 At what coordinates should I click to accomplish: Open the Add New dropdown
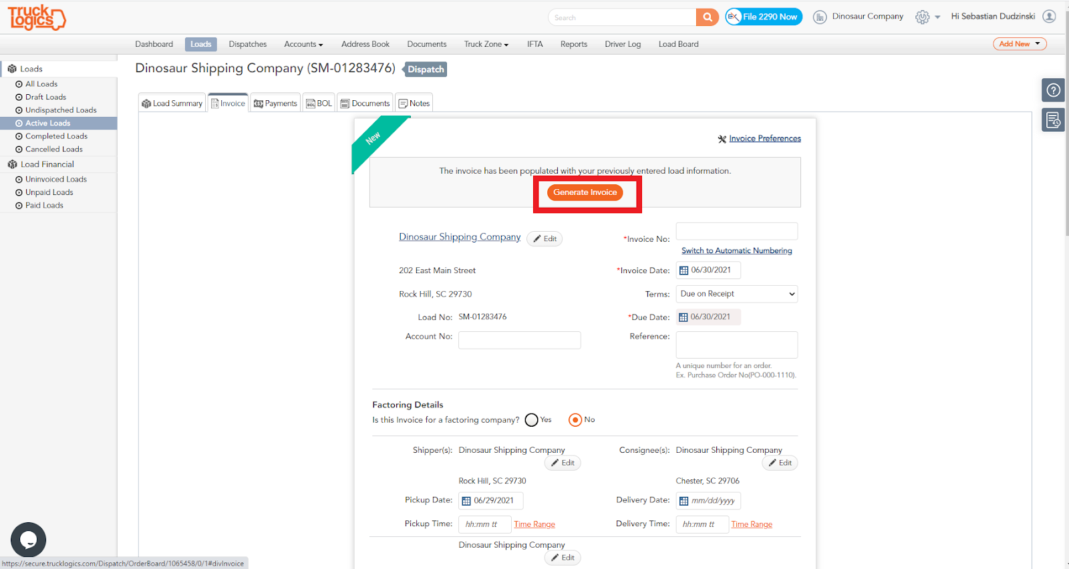1020,44
